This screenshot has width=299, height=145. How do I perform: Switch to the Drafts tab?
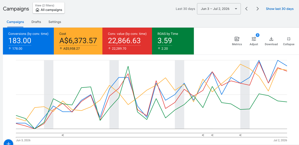pos(36,22)
